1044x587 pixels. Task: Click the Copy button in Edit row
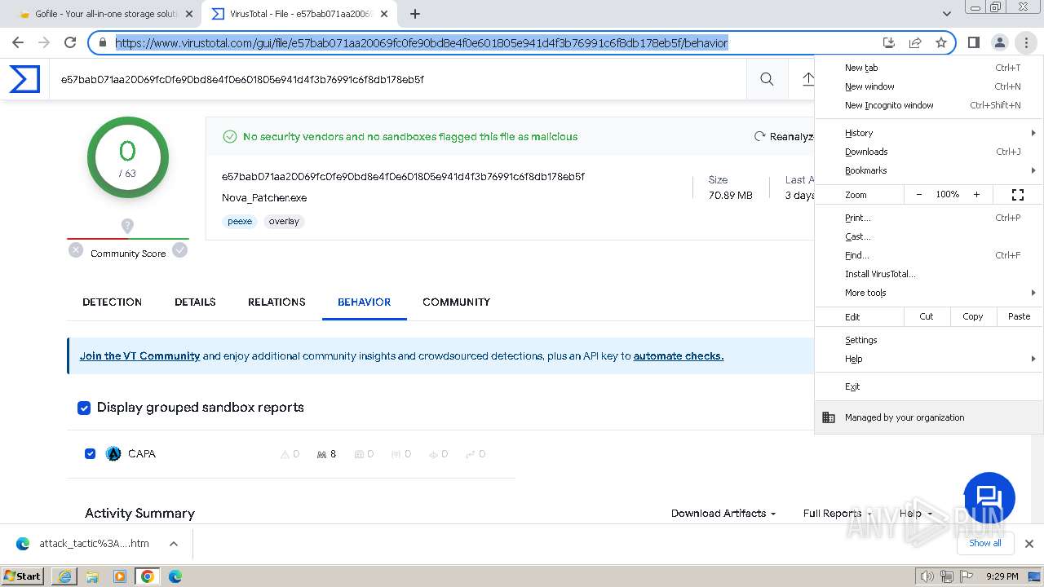coord(972,316)
